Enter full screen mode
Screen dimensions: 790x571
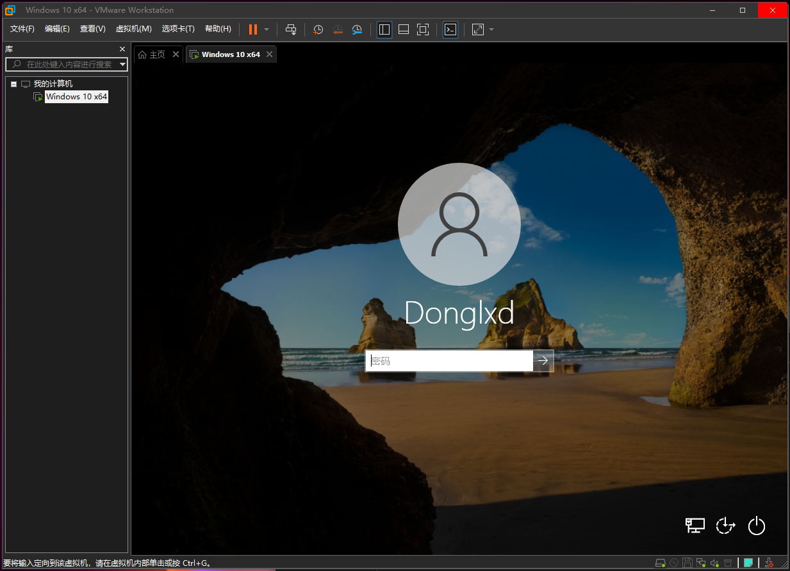point(423,29)
